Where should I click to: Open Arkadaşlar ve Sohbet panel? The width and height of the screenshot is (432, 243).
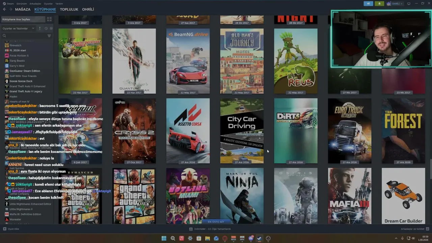pyautogui.click(x=415, y=229)
